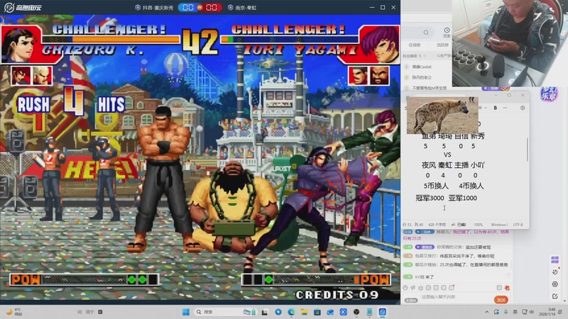Click the blue 00 score counter in the title bar
This screenshot has width=568, height=319.
188,7
